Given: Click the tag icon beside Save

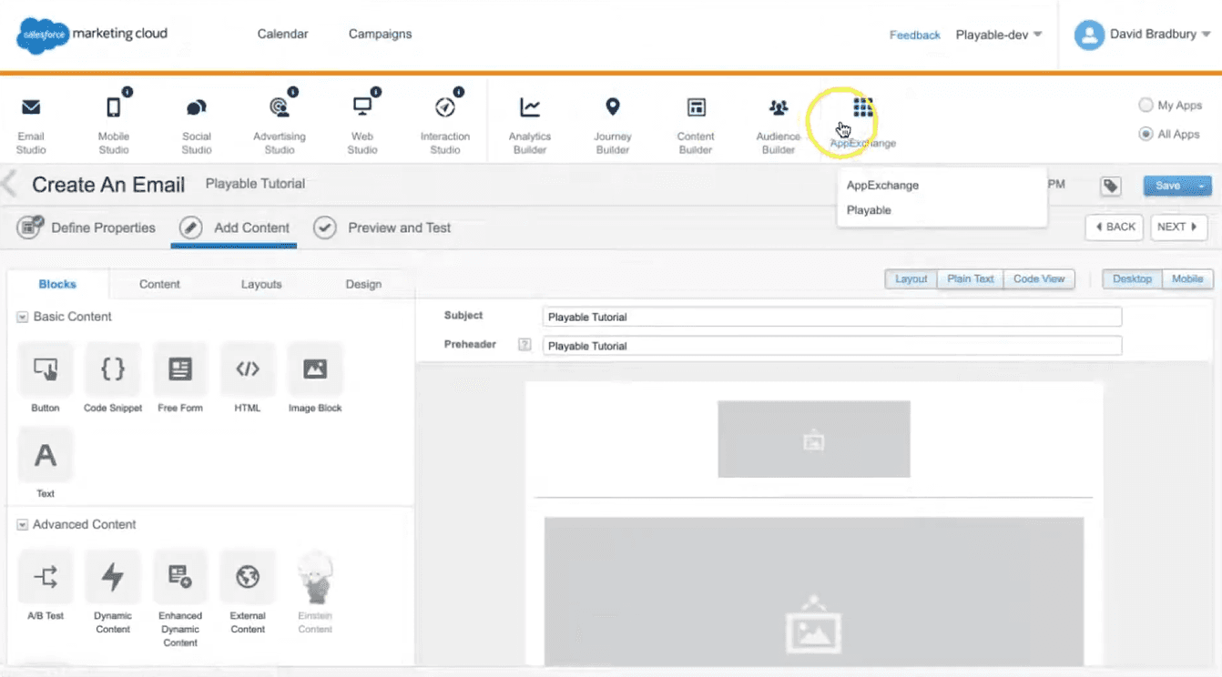Looking at the screenshot, I should coord(1110,186).
